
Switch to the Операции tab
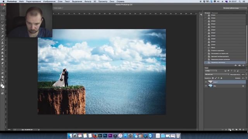[x=215, y=13]
